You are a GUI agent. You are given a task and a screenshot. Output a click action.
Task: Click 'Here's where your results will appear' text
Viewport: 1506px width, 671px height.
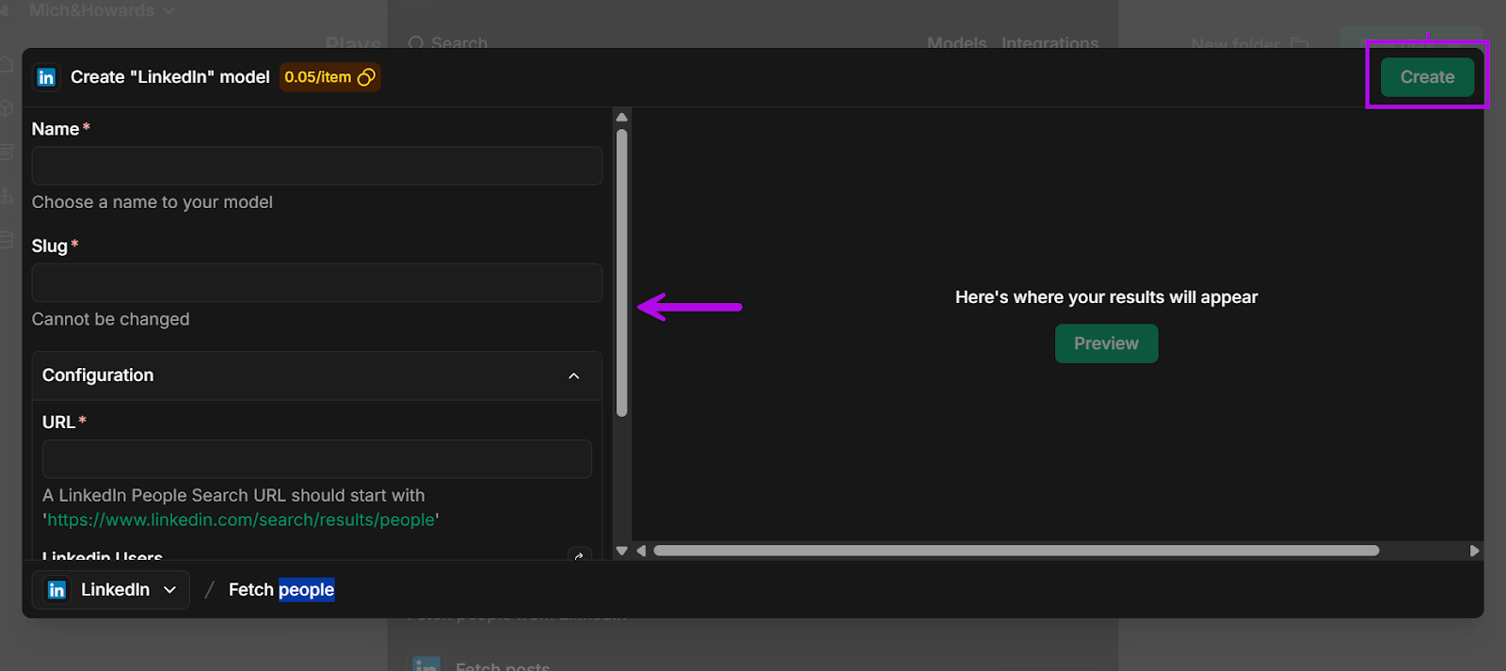tap(1106, 297)
